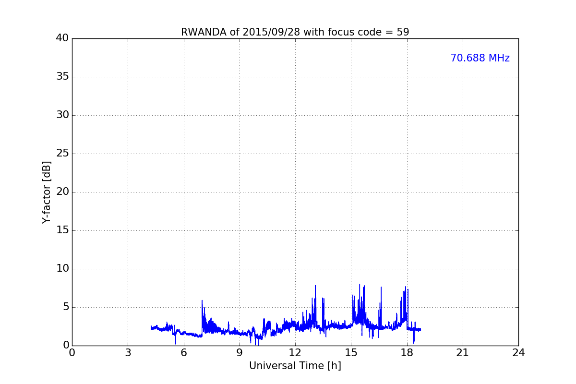Click x-axis tick label 21
Viewport: 576px width, 384px height.
(462, 353)
